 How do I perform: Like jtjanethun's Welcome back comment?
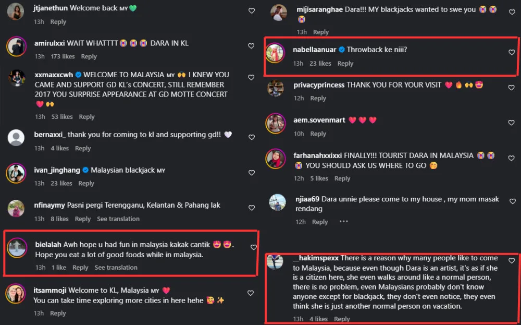(x=252, y=10)
